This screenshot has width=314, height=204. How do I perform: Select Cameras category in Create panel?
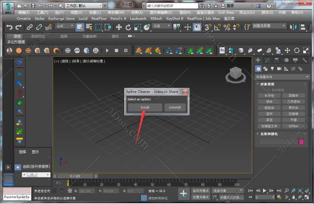click(279, 69)
